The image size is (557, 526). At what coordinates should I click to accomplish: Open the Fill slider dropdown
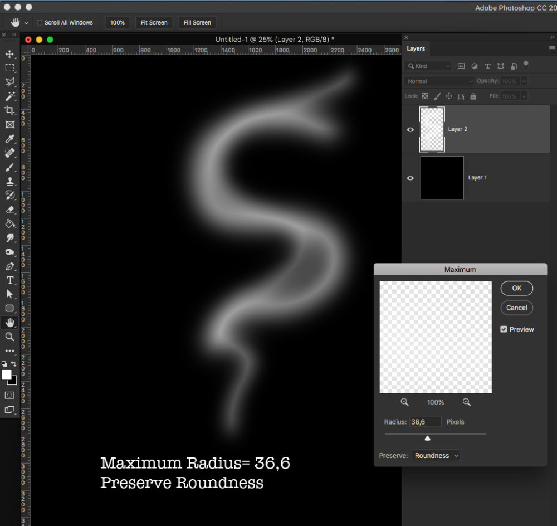click(x=524, y=96)
